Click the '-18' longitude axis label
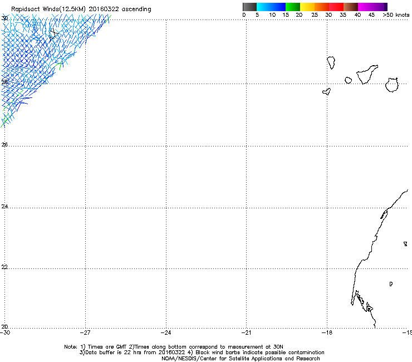 tap(327, 332)
